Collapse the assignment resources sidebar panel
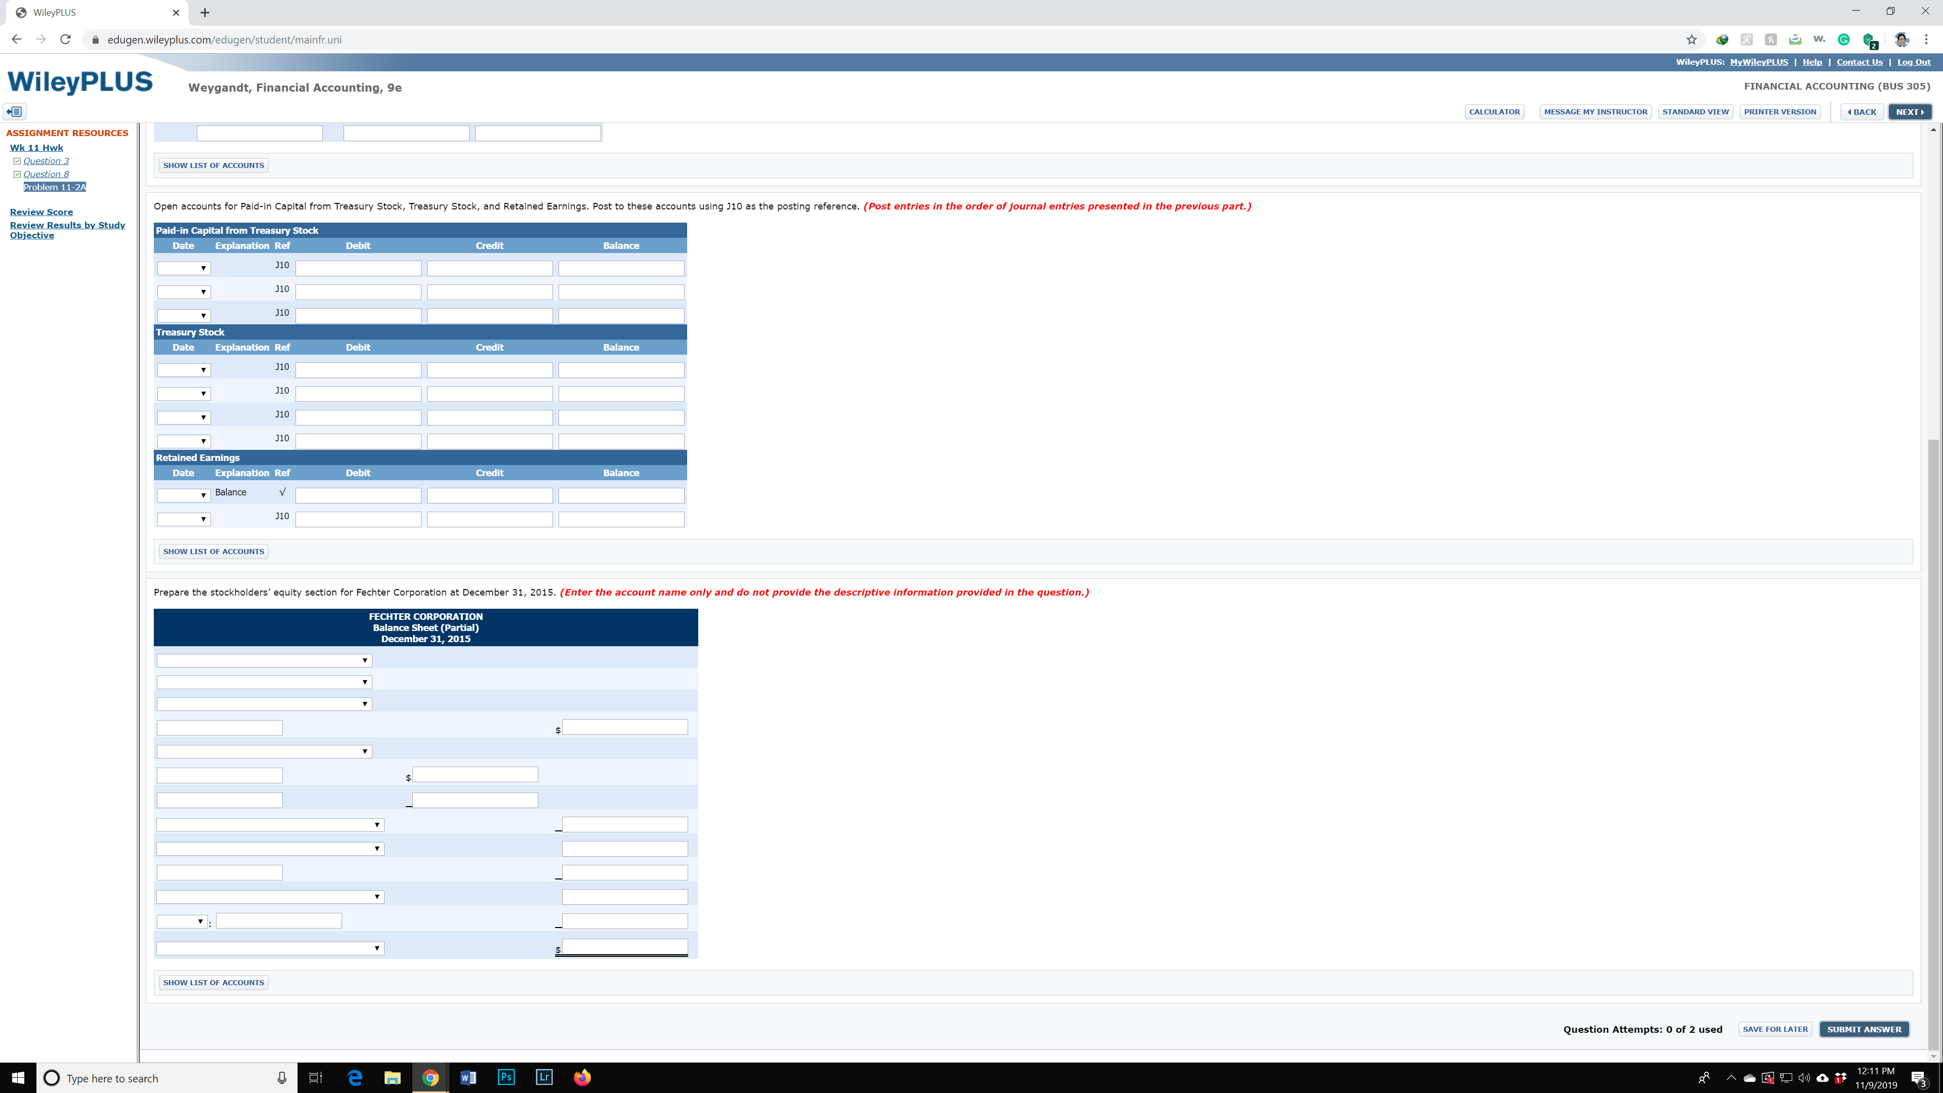1943x1093 pixels. point(14,111)
